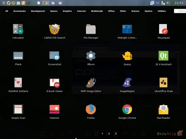186x139 pixels.
Task: Click the EN keyboard layout indicator
Action: (158, 3)
